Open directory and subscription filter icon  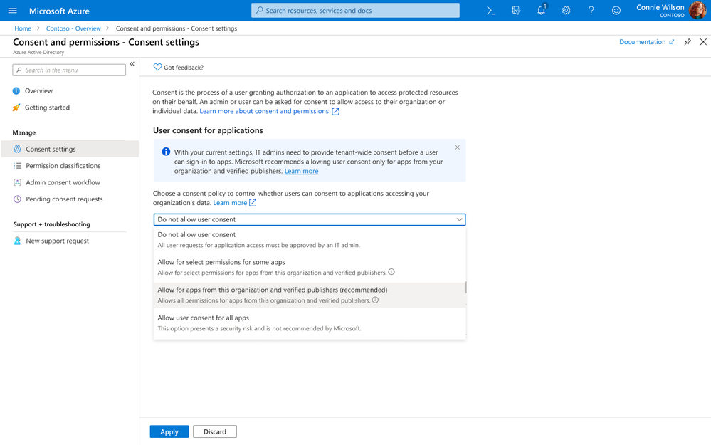pyautogui.click(x=516, y=11)
